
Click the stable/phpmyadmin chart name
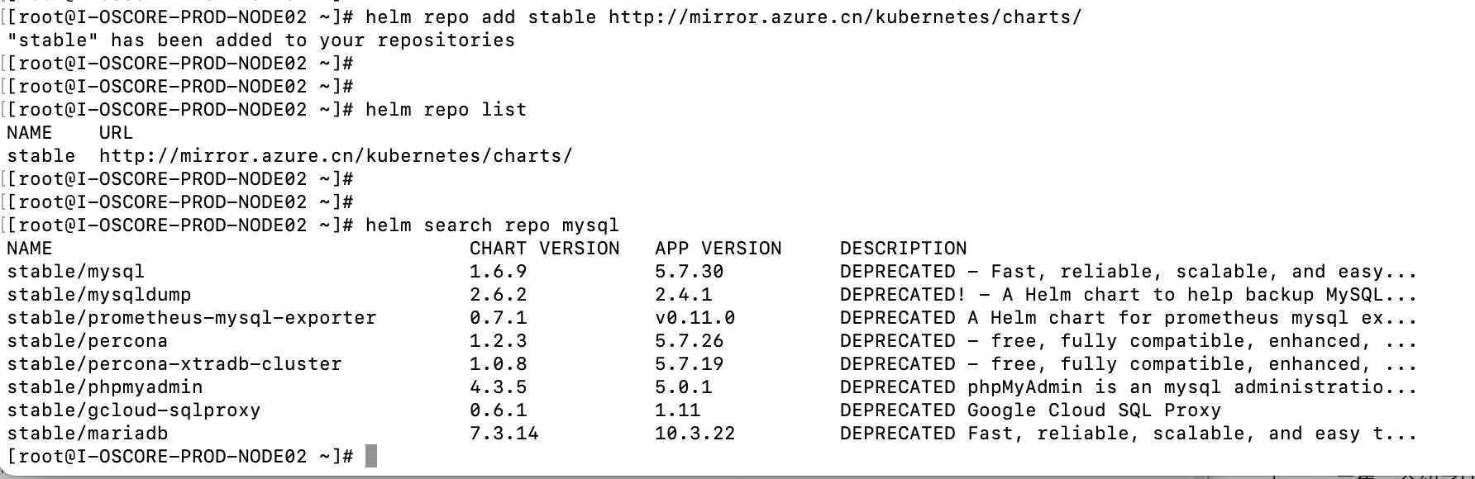point(105,387)
